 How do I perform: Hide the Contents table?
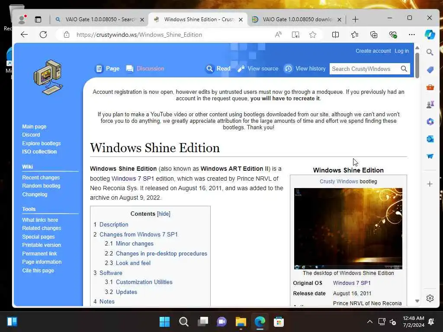coord(164,214)
